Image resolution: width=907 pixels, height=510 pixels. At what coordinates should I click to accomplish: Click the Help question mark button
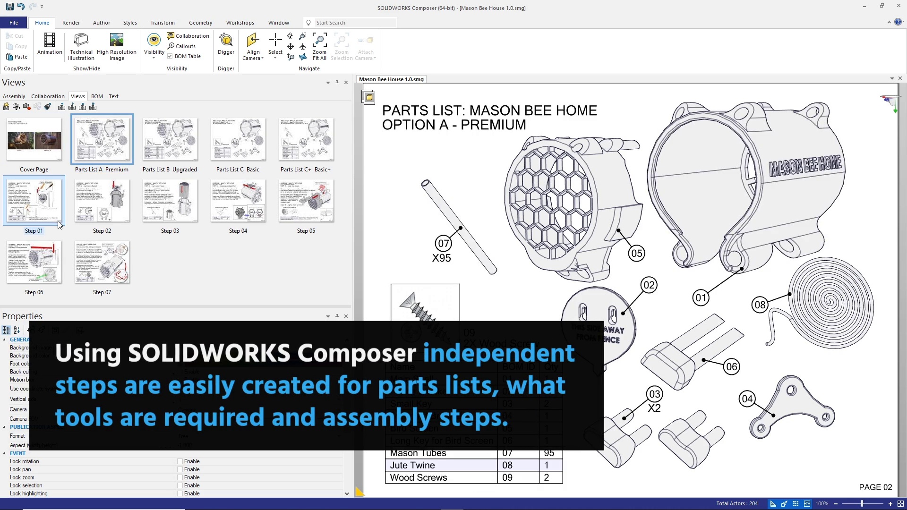(x=898, y=22)
